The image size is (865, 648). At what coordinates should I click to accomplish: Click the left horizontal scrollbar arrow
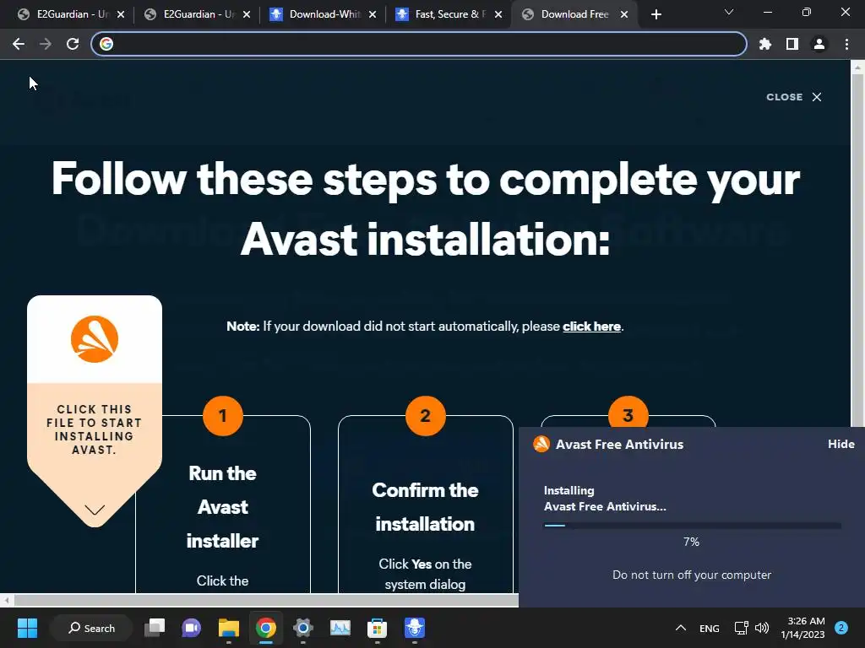coord(7,600)
